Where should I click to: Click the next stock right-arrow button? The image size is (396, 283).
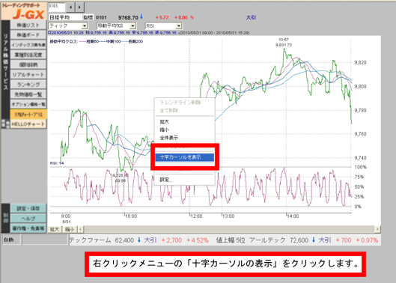click(x=80, y=7)
